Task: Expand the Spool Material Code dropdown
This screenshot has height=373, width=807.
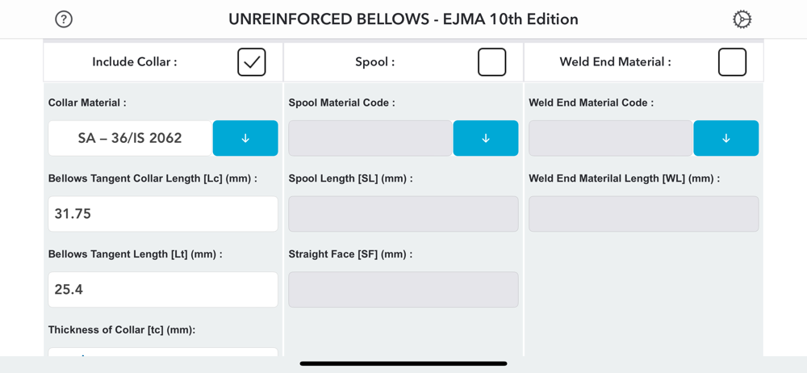Action: tap(486, 138)
